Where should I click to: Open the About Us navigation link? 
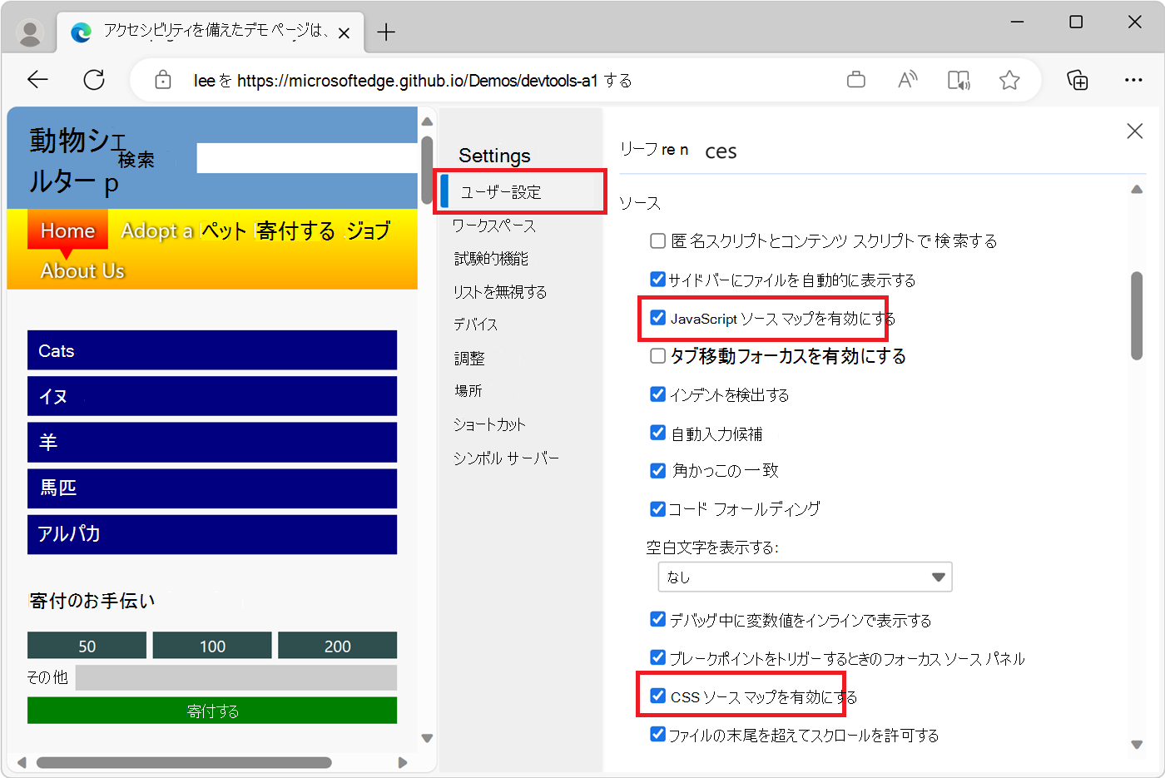pos(82,270)
